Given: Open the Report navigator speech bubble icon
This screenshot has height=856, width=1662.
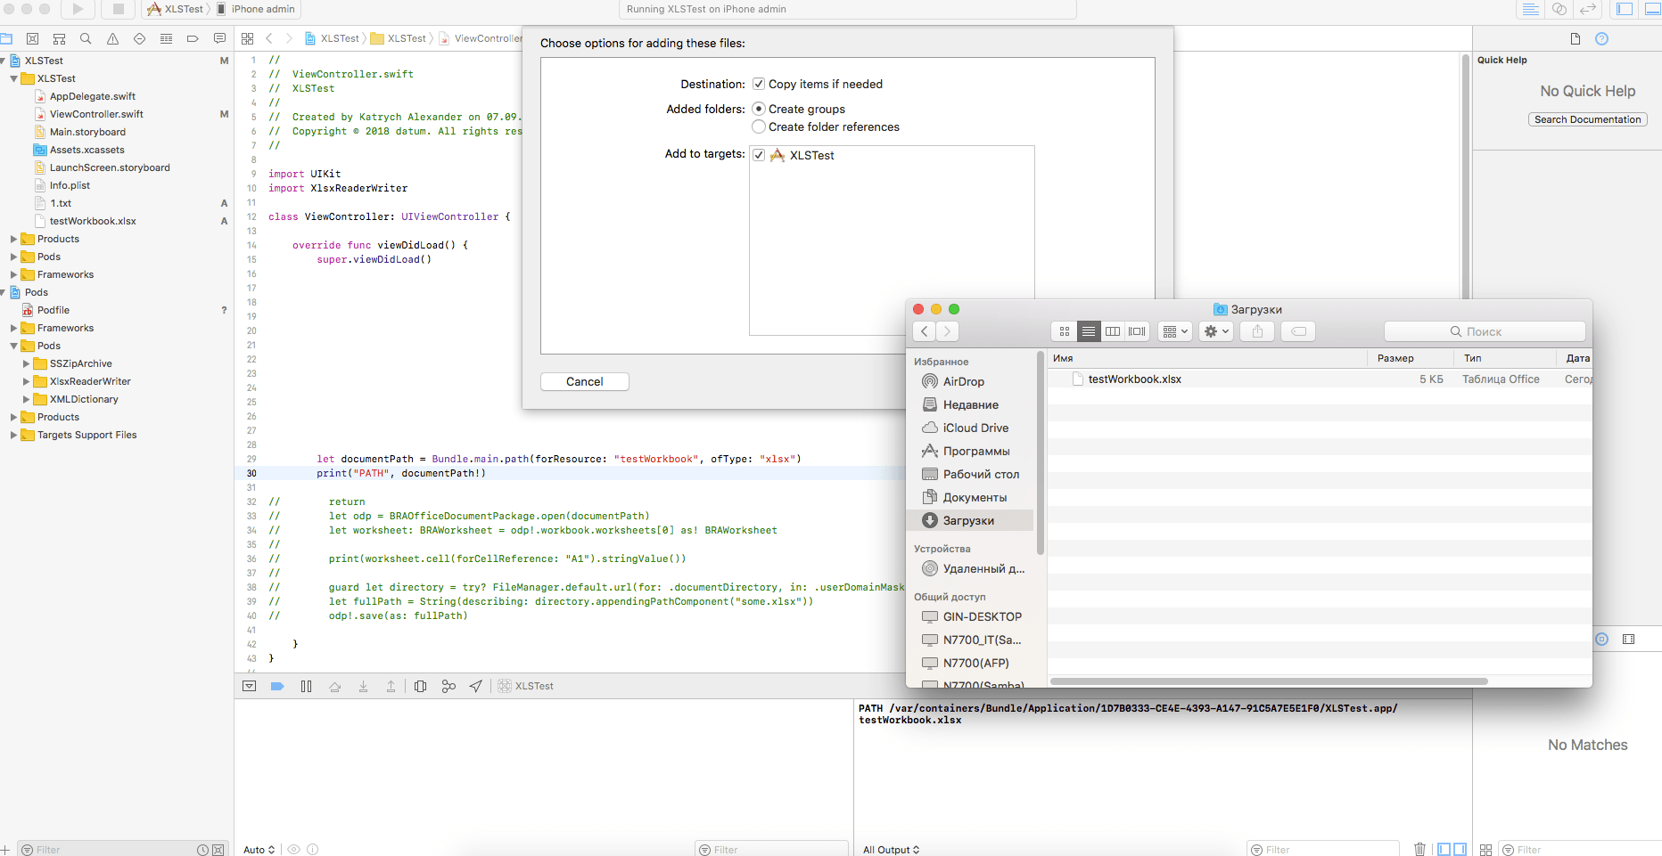Looking at the screenshot, I should (x=219, y=38).
